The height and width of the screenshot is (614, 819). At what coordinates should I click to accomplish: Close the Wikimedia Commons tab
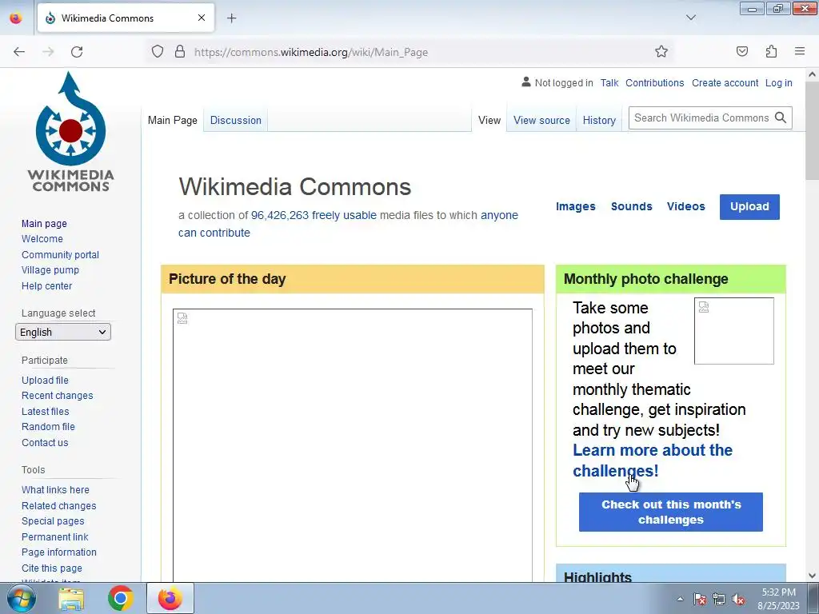pyautogui.click(x=202, y=18)
